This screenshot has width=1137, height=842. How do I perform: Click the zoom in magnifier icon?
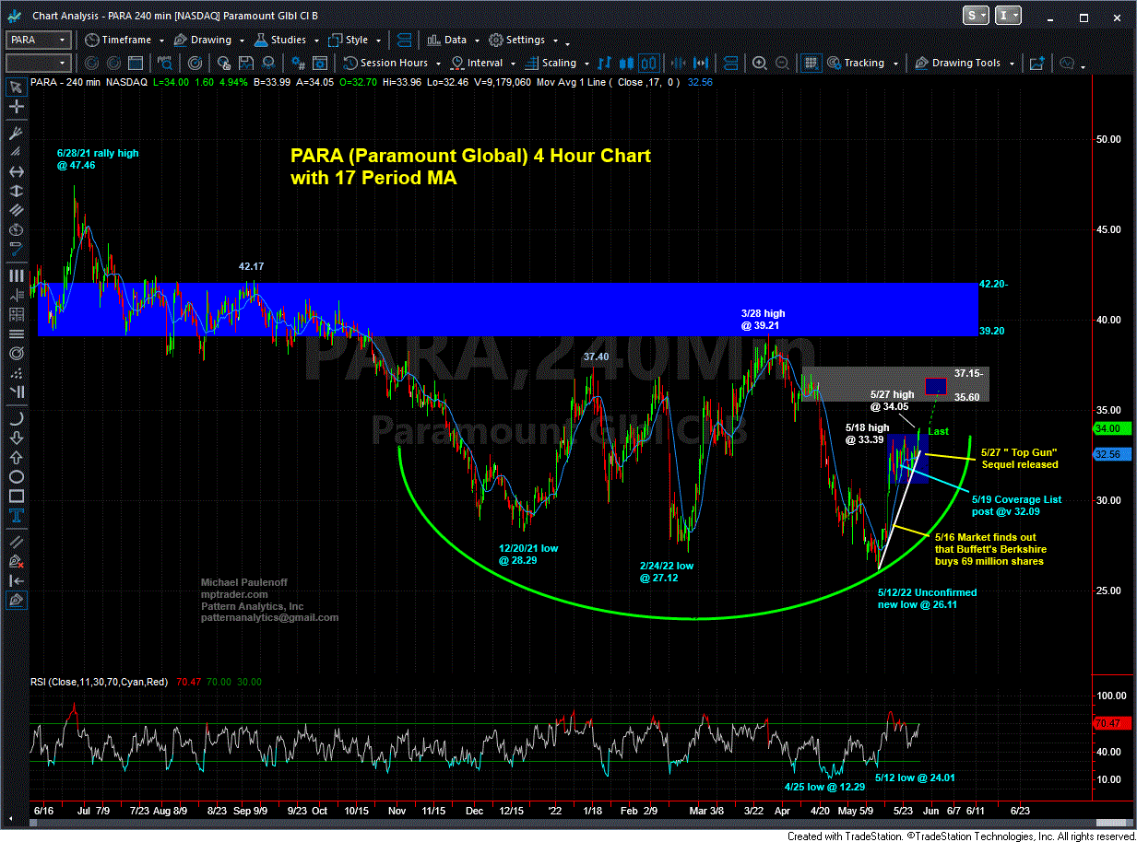759,63
